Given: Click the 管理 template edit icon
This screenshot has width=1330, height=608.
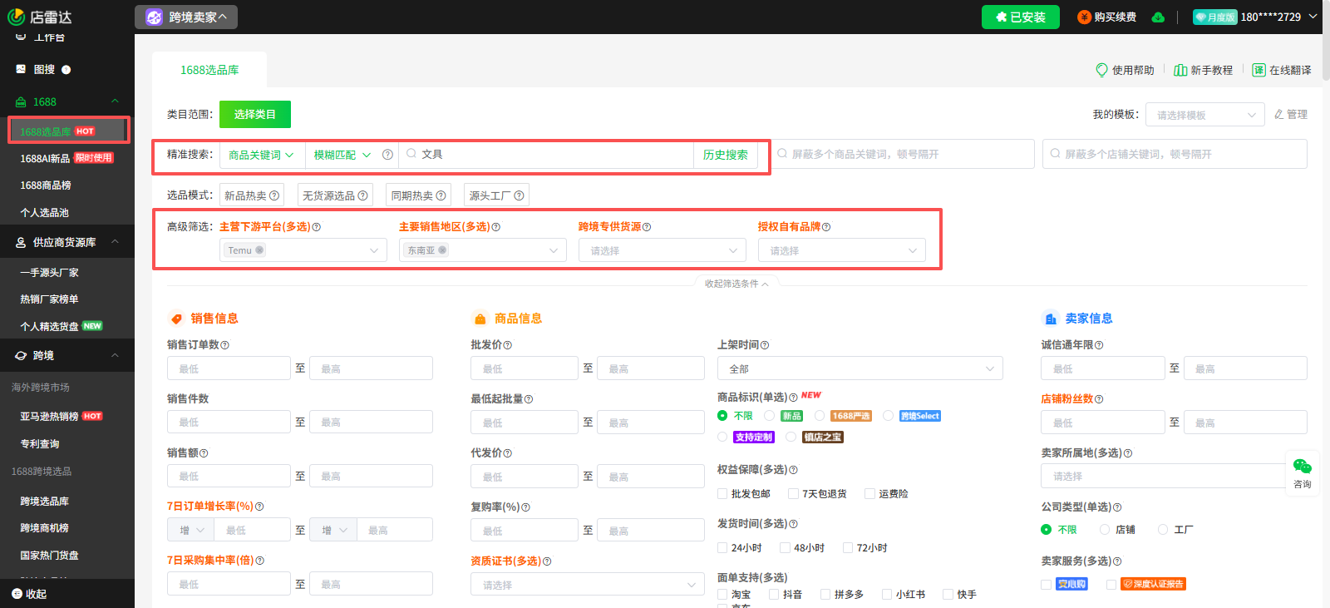Looking at the screenshot, I should pyautogui.click(x=1279, y=115).
